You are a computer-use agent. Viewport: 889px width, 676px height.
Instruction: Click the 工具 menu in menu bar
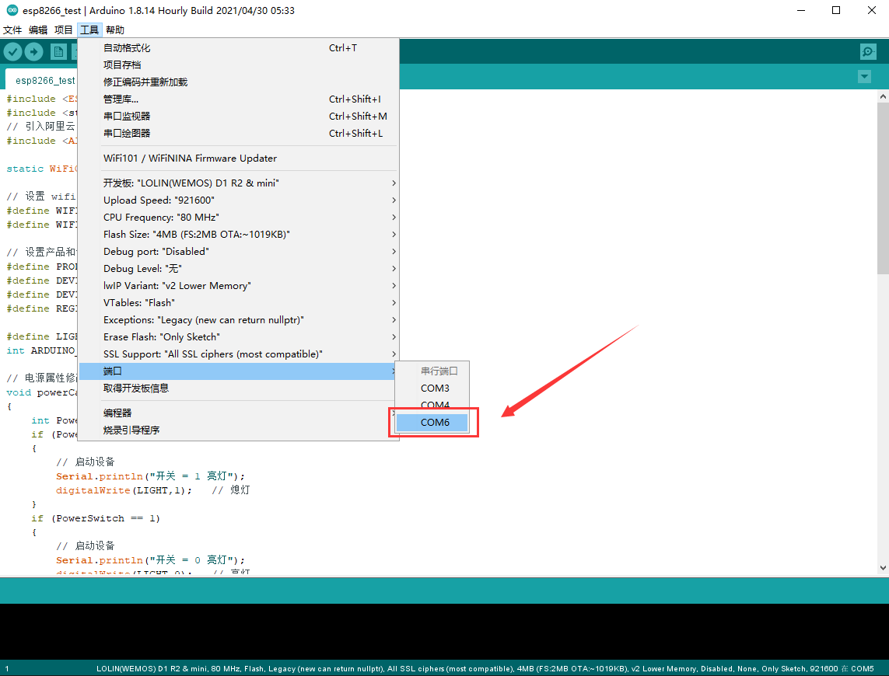coord(89,30)
